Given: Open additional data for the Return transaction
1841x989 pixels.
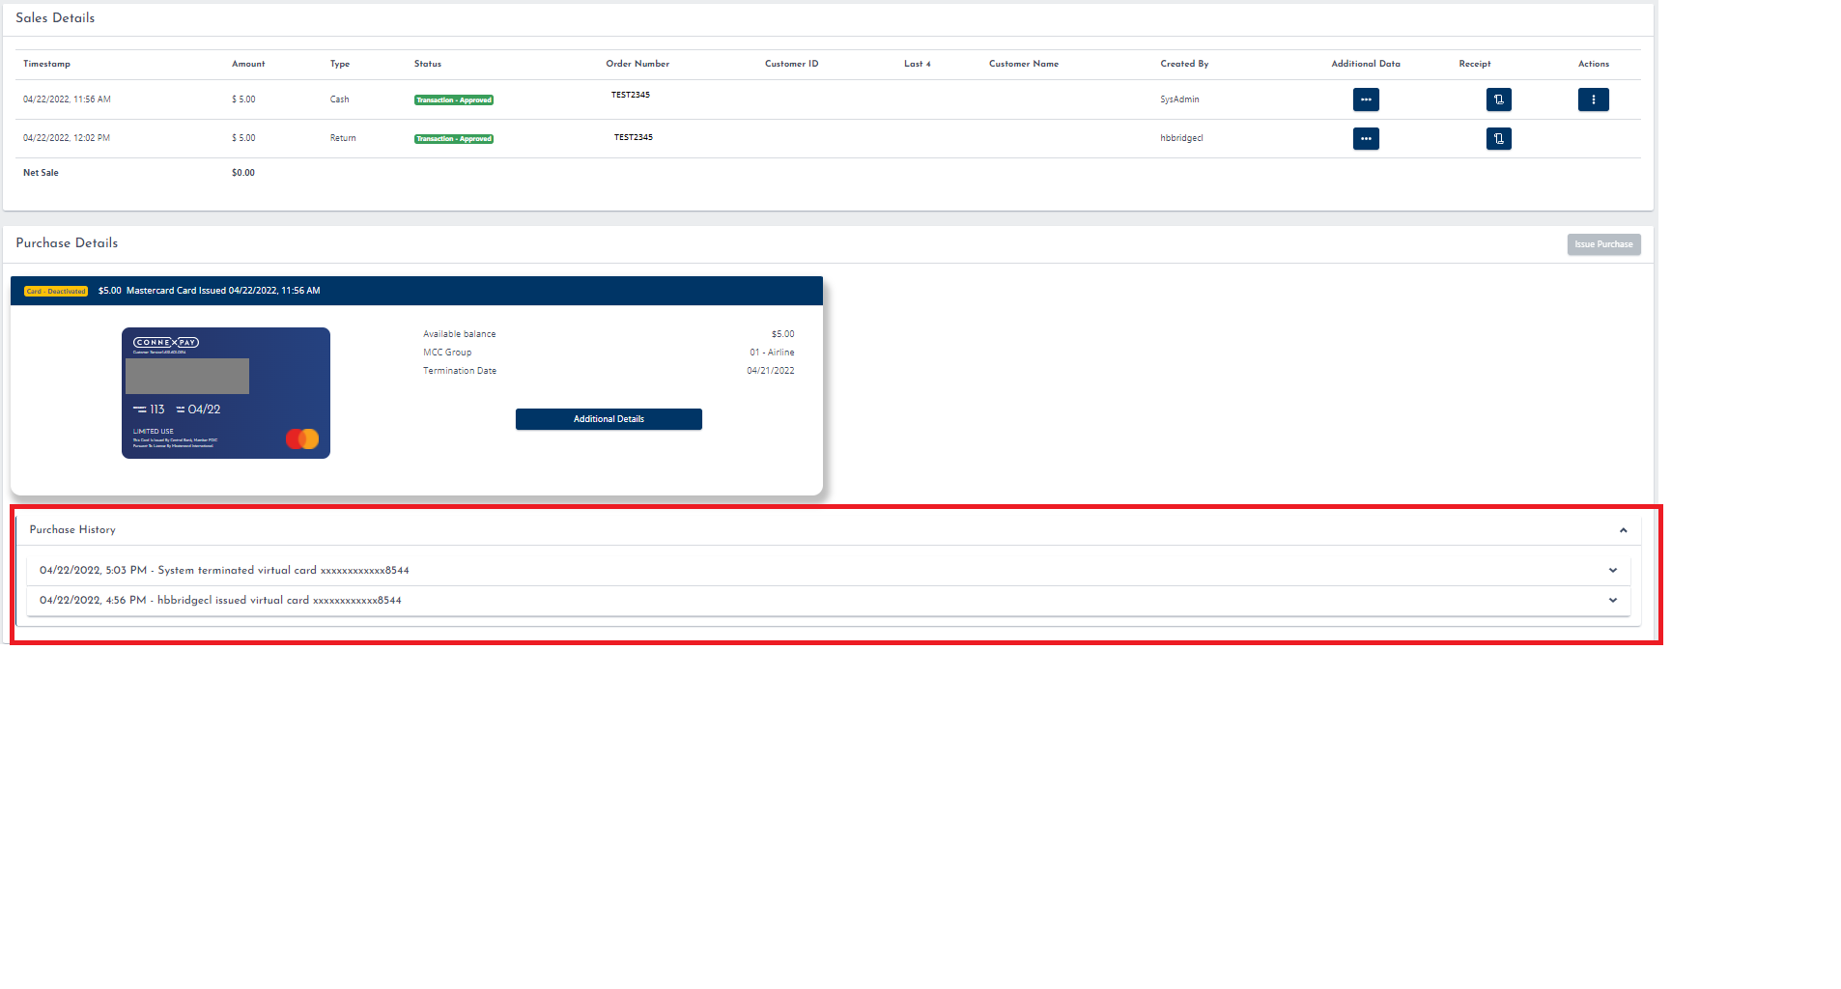Looking at the screenshot, I should click(x=1366, y=138).
